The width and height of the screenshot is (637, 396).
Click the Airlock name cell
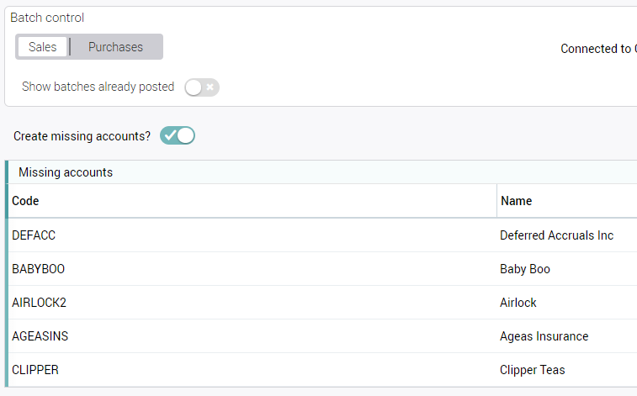click(518, 303)
